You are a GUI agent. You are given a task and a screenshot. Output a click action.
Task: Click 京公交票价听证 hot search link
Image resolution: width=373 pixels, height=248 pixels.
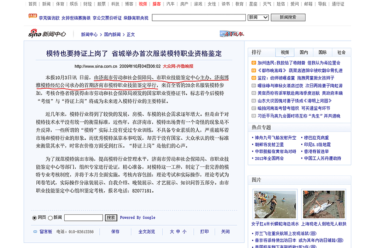107,18
